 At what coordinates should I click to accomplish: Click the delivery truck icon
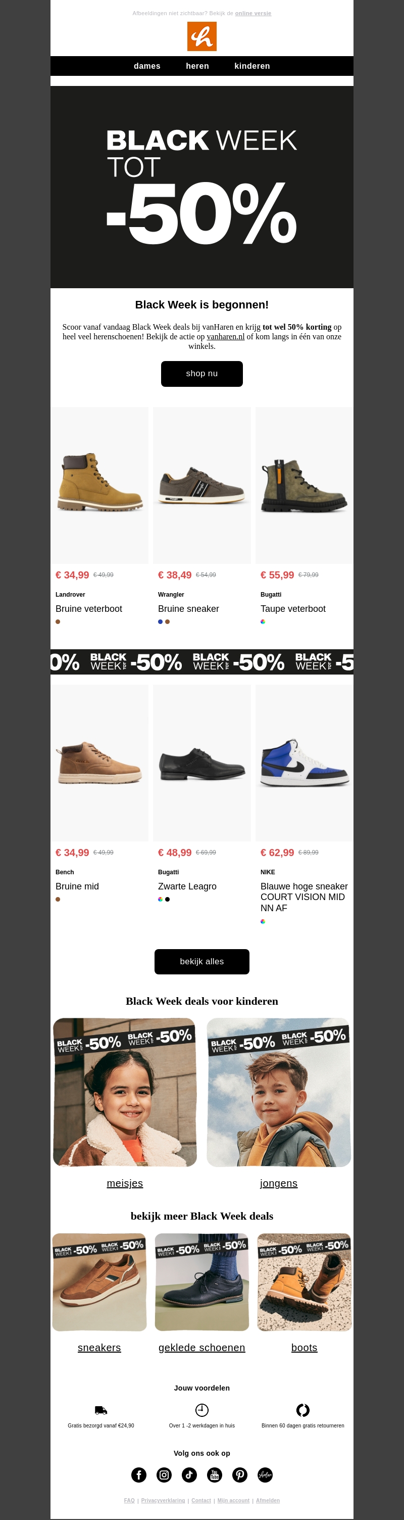point(100,1410)
